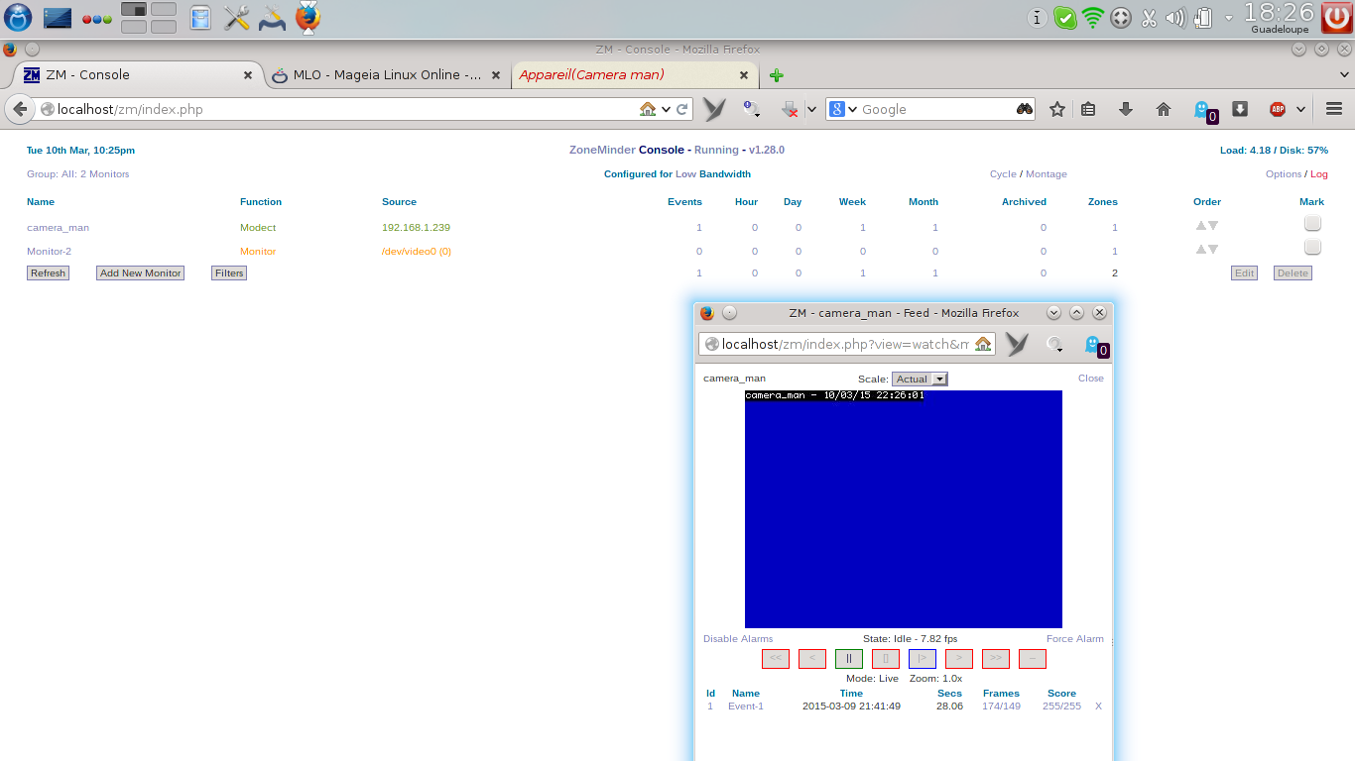Pause the live camera_man stream
The image size is (1355, 761).
(849, 659)
